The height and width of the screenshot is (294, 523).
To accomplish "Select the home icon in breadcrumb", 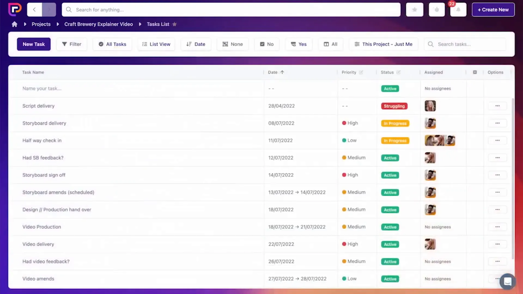I will (14, 24).
